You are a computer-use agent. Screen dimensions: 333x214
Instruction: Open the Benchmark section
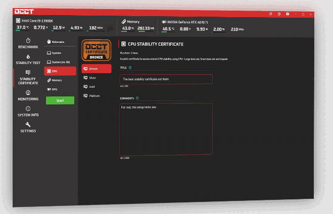pyautogui.click(x=28, y=43)
